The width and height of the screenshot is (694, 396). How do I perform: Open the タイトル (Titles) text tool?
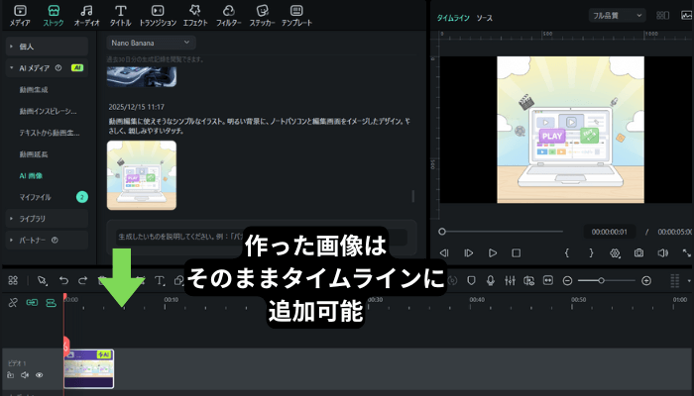pos(120,14)
